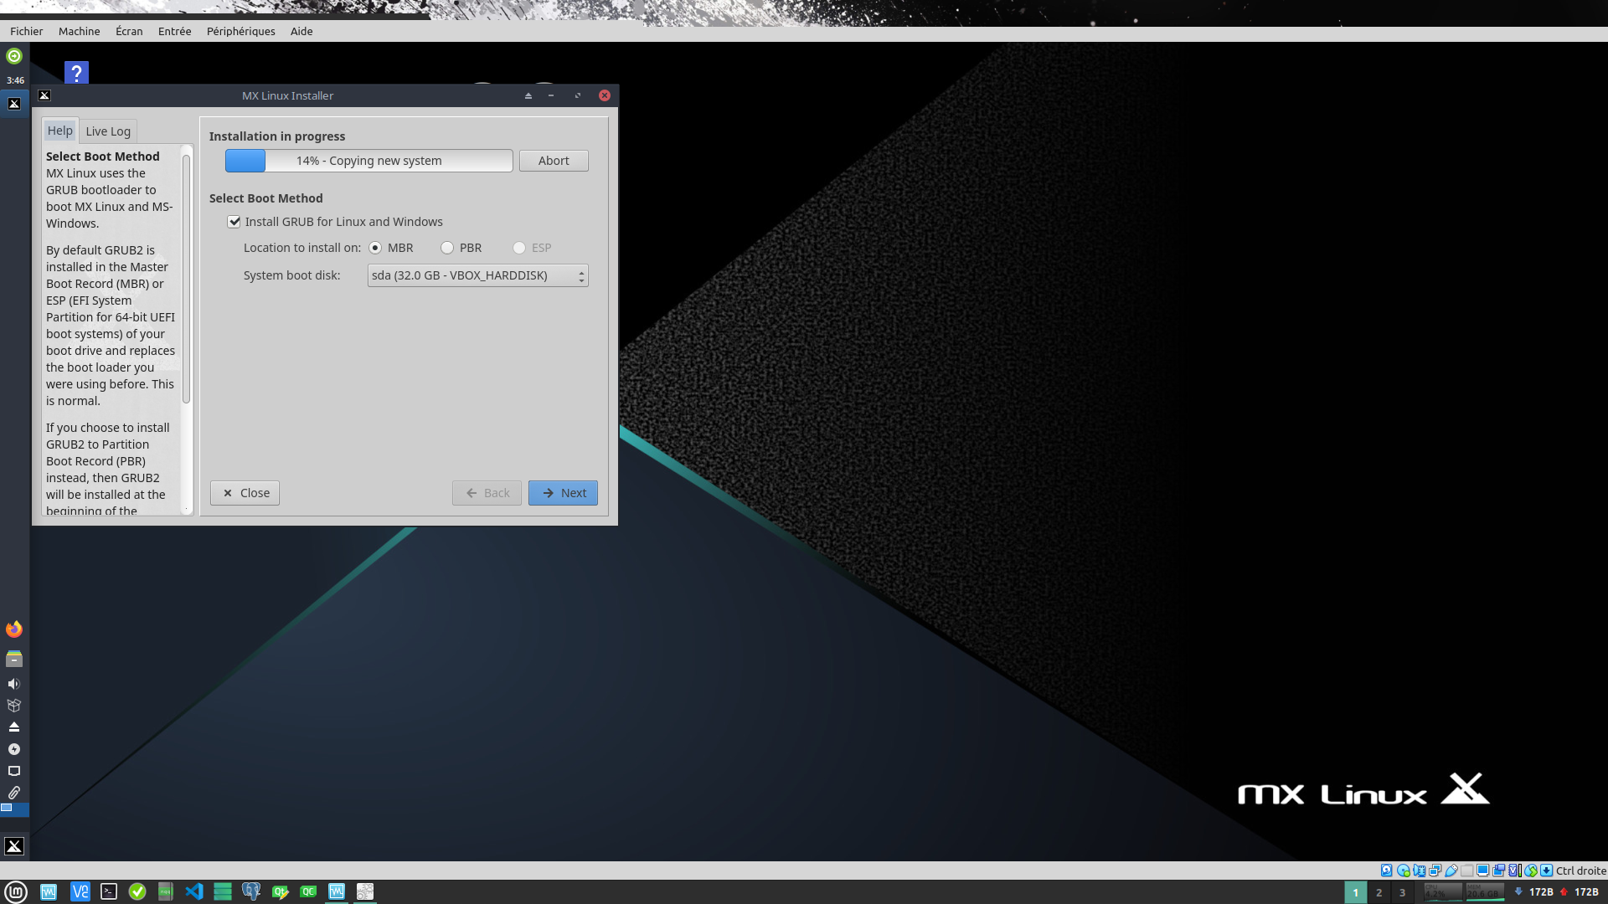Open the System boot disk dropdown

tap(477, 275)
